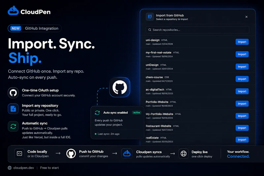Screen dimensions: 264x176
Task: Click the Select a repository to import subtitle
Action: click(172, 19)
